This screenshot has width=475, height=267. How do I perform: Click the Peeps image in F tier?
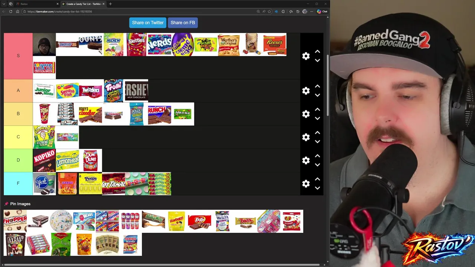click(90, 184)
